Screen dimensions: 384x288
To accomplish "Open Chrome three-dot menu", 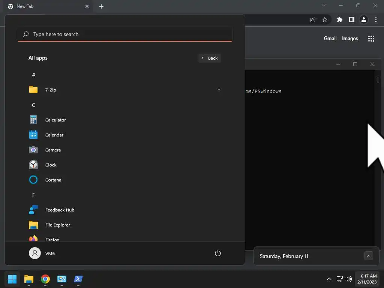I will click(376, 19).
